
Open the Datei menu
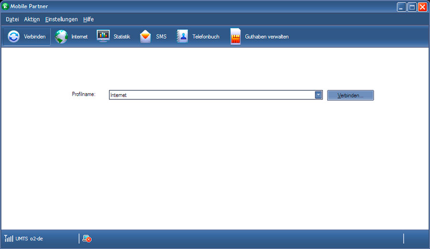click(x=12, y=20)
